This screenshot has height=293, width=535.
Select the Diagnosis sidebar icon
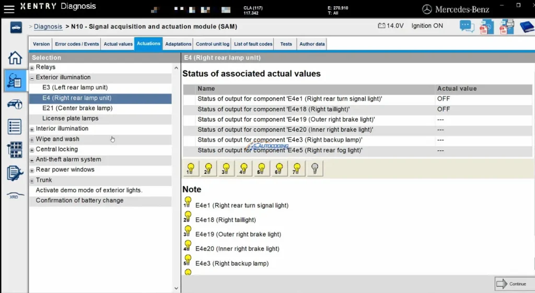point(15,81)
